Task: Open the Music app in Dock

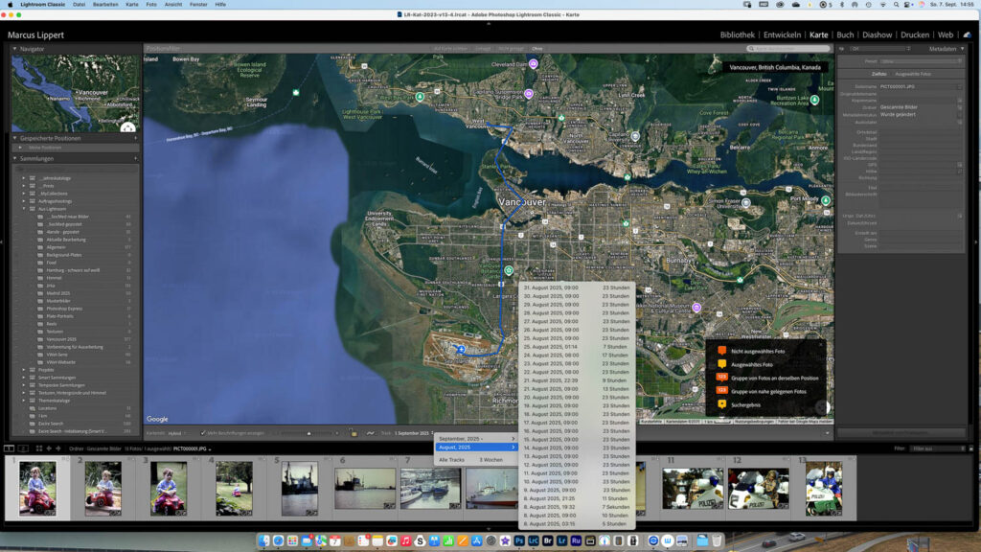Action: coord(406,540)
